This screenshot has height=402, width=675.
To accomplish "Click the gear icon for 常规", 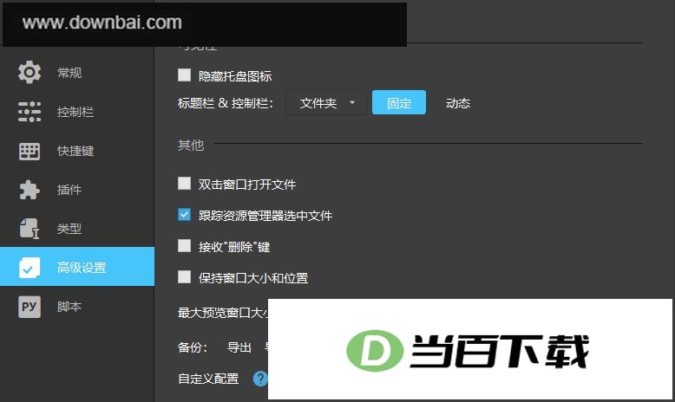I will coord(29,72).
